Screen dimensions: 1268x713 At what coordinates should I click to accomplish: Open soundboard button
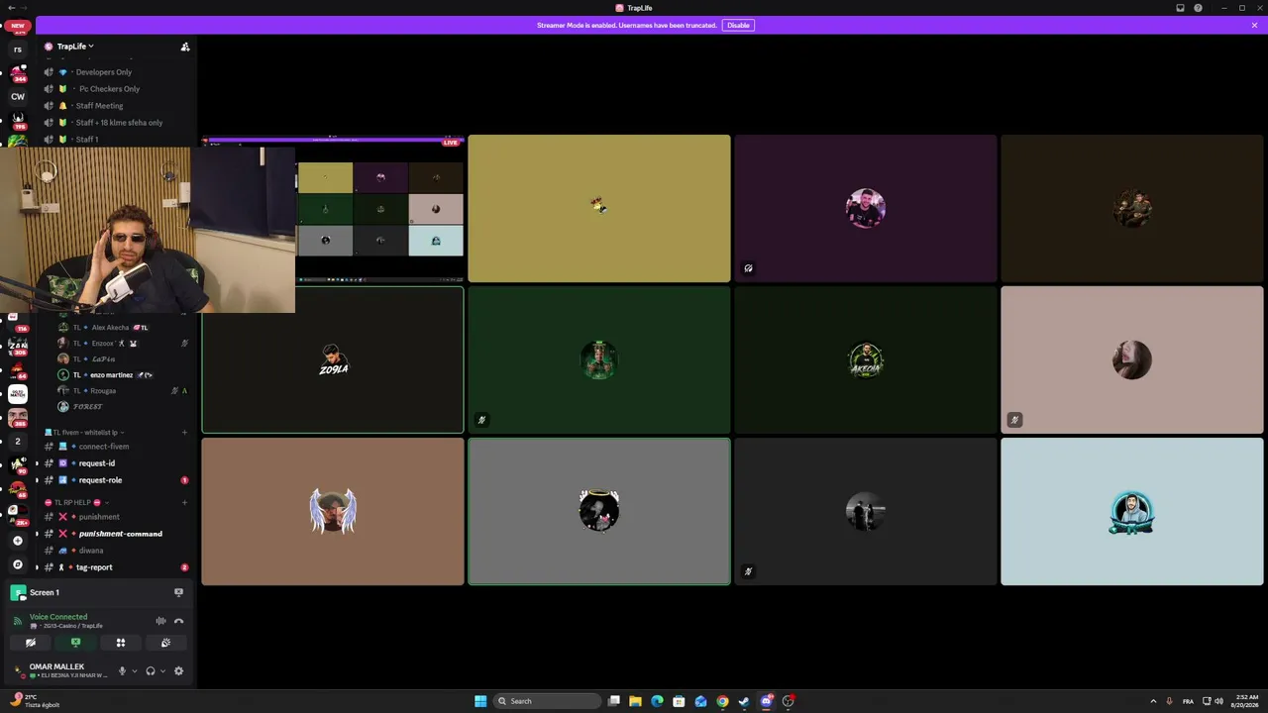click(165, 643)
